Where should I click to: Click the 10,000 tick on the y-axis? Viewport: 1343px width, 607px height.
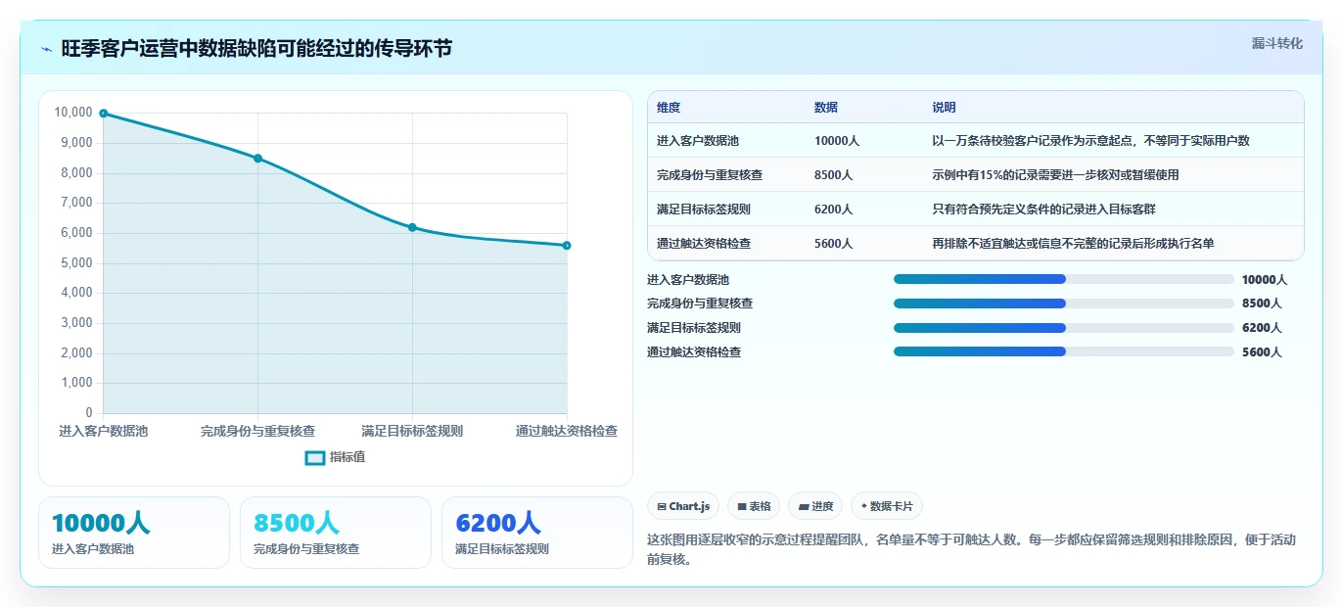[73, 113]
